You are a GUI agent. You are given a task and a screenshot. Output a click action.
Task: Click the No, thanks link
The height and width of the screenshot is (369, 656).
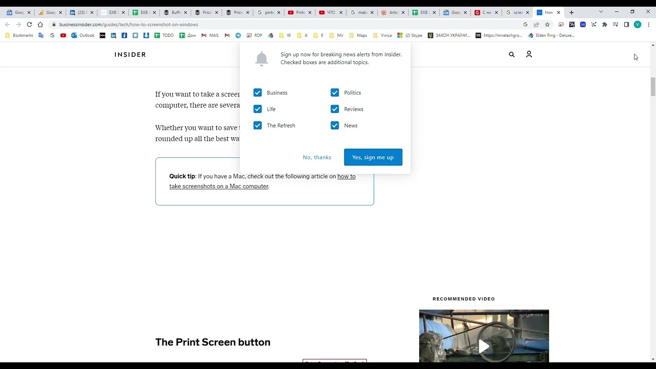(317, 157)
